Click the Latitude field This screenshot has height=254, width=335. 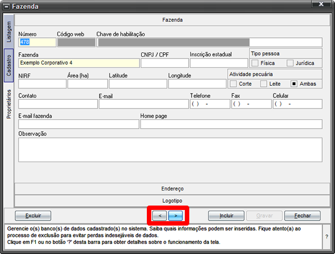coord(138,84)
